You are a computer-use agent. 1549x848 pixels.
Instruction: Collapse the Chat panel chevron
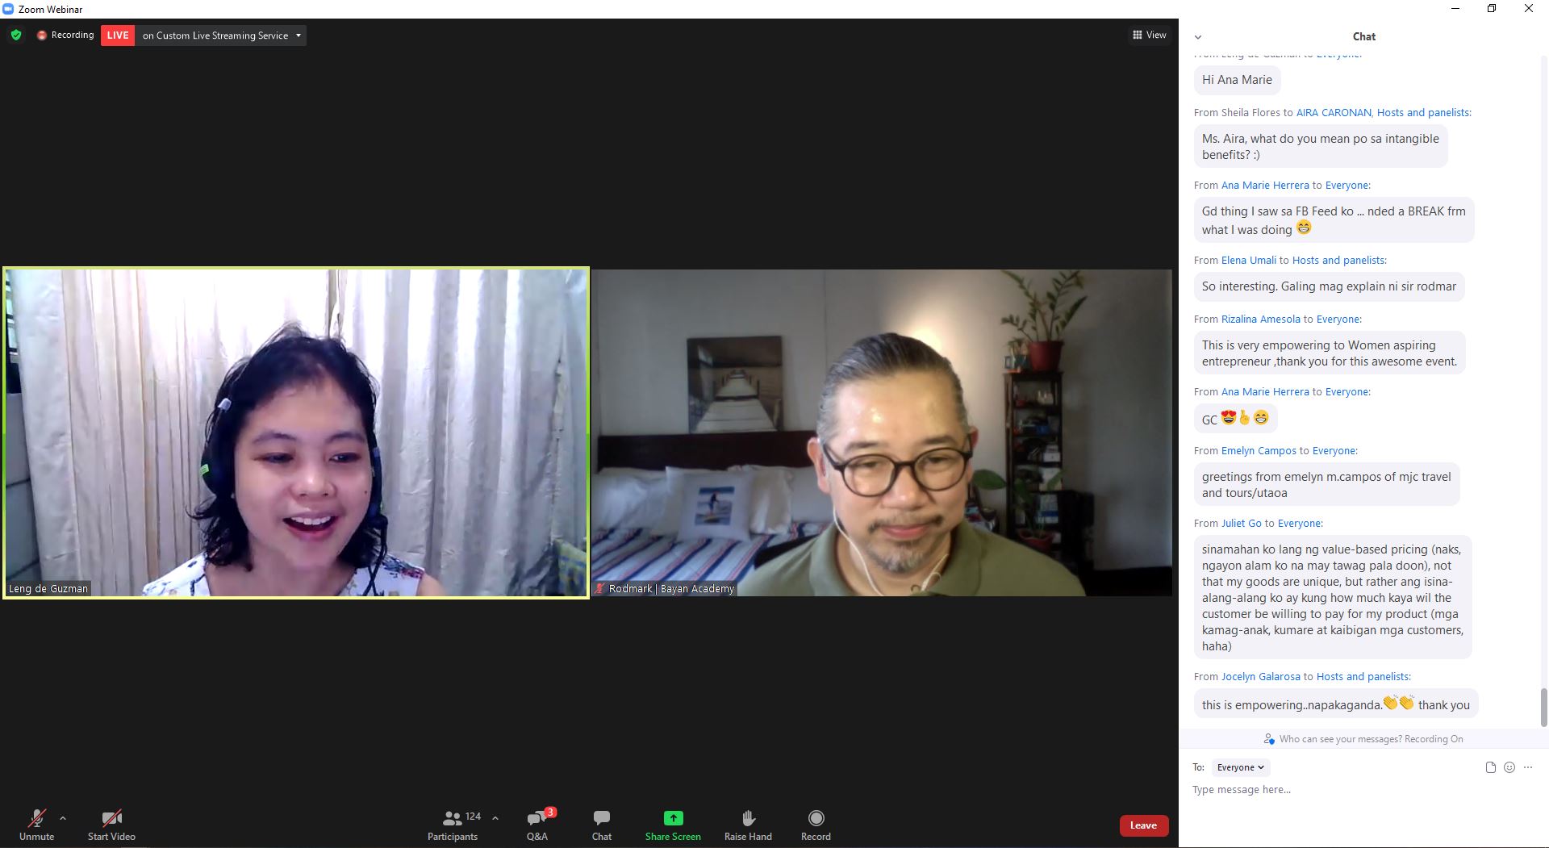click(1198, 37)
